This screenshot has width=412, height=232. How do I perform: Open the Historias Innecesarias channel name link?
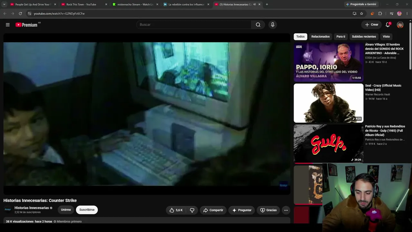32,208
